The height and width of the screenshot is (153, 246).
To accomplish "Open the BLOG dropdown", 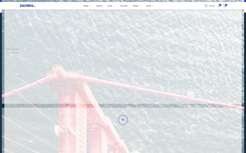I will [x=149, y=6].
